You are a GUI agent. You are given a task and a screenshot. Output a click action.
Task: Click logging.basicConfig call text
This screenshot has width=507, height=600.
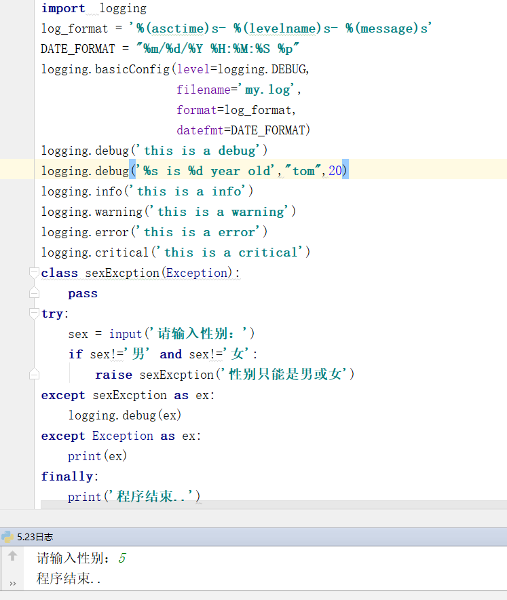(105, 69)
